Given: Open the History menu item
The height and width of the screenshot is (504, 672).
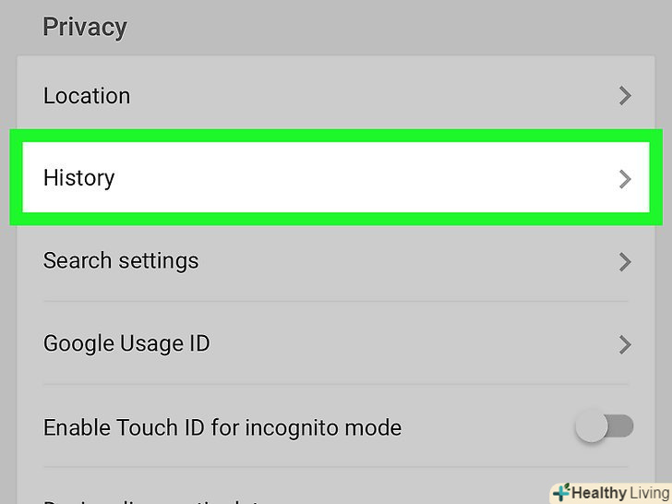Looking at the screenshot, I should pyautogui.click(x=79, y=178).
